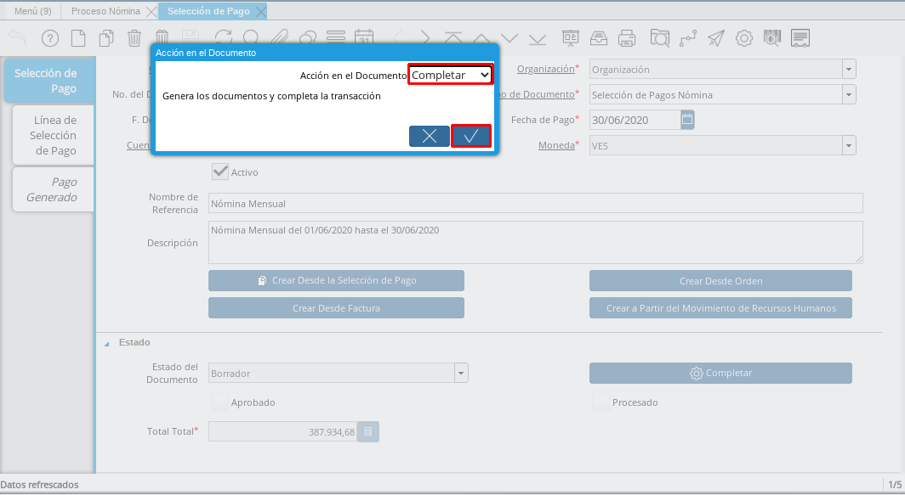Screen dimensions: 905x495
Task: Click into the Descripción text area
Action: click(535, 242)
